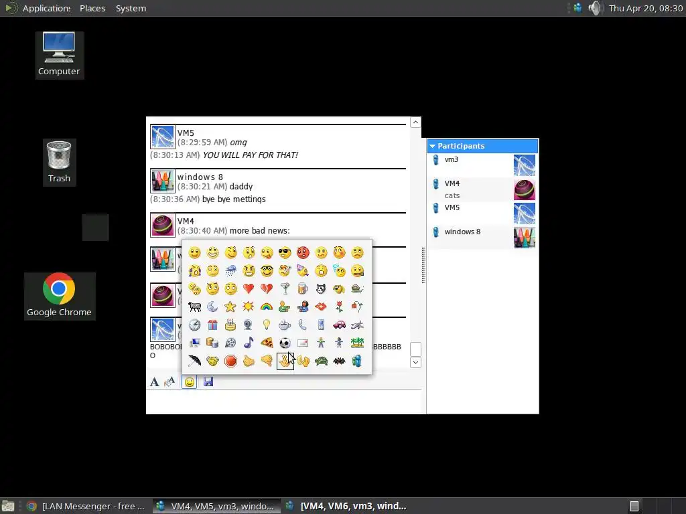Insert the envelope mail emoticon

point(303,343)
